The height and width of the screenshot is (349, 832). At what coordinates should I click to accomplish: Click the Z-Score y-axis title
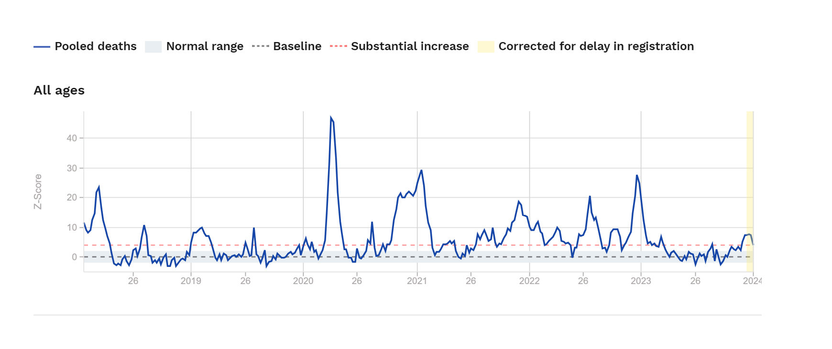click(38, 191)
